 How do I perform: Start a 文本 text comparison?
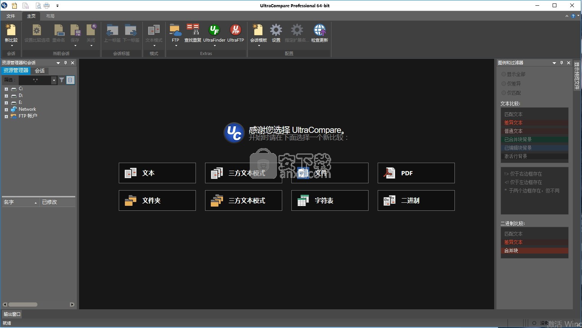point(157,173)
